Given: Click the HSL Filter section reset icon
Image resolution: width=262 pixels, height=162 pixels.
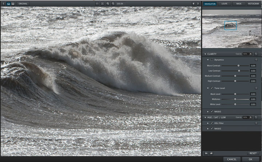Looking at the screenshot, I should [x=256, y=123].
